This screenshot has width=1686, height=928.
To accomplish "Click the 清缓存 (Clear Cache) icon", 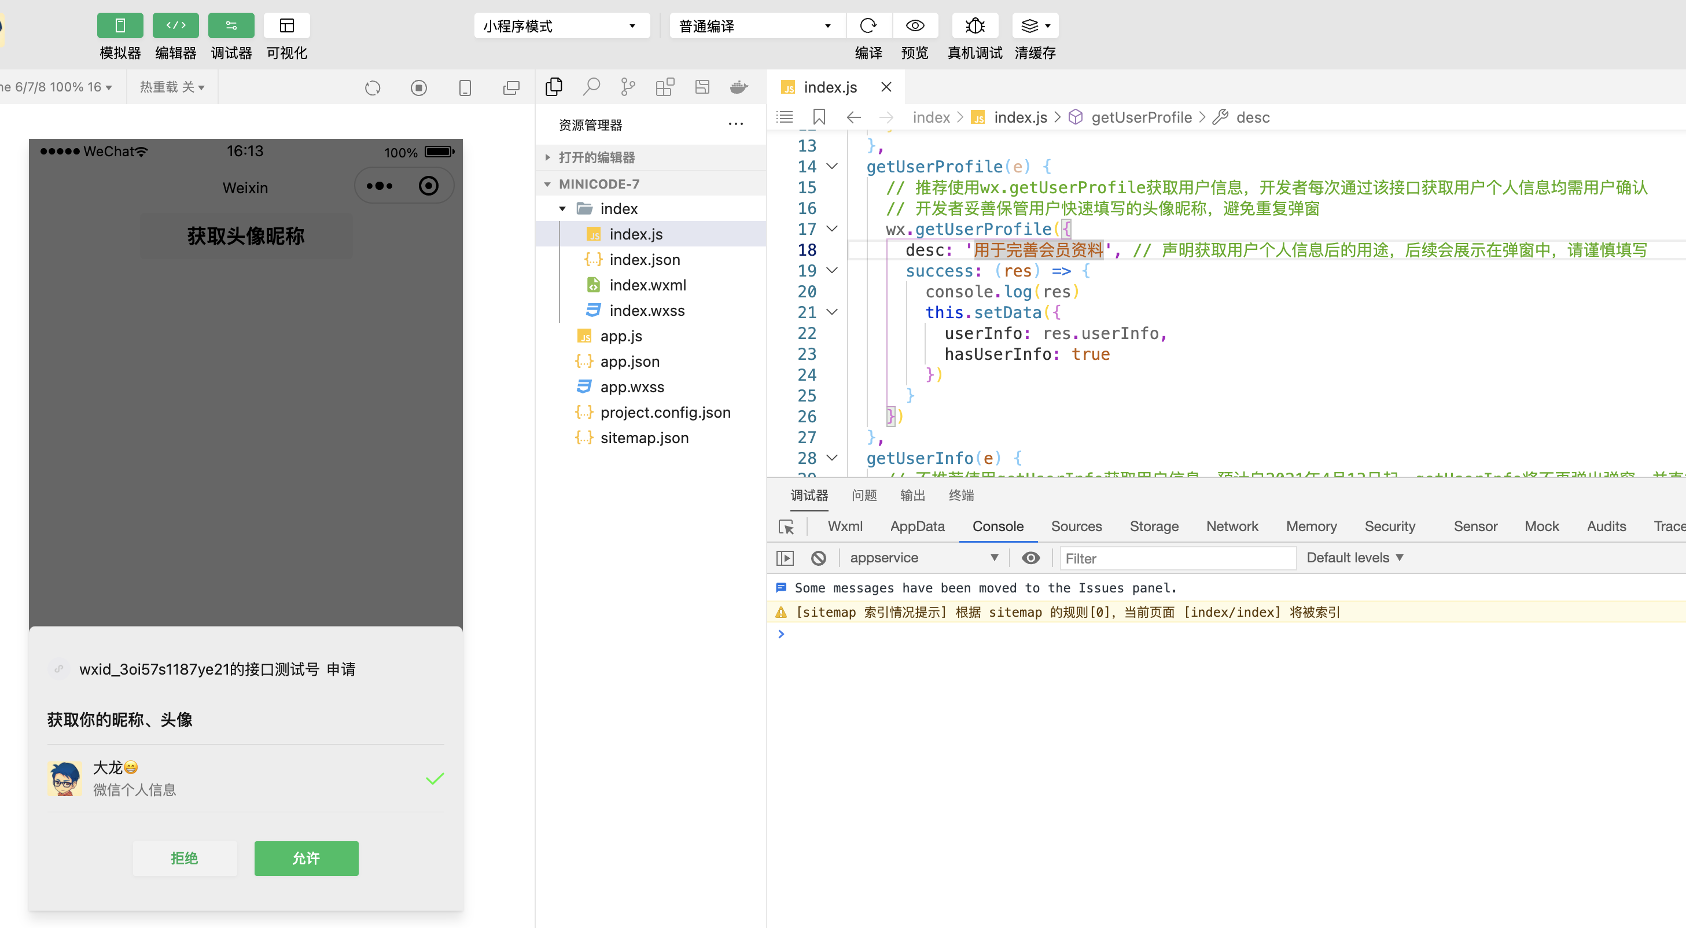I will 1034,25.
